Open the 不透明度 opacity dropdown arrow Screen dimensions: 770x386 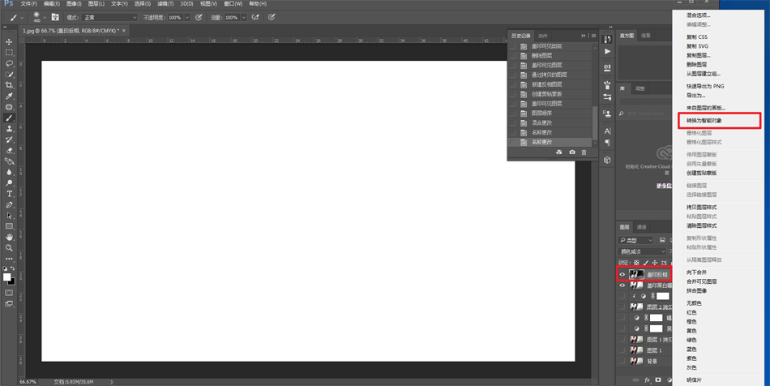[187, 17]
